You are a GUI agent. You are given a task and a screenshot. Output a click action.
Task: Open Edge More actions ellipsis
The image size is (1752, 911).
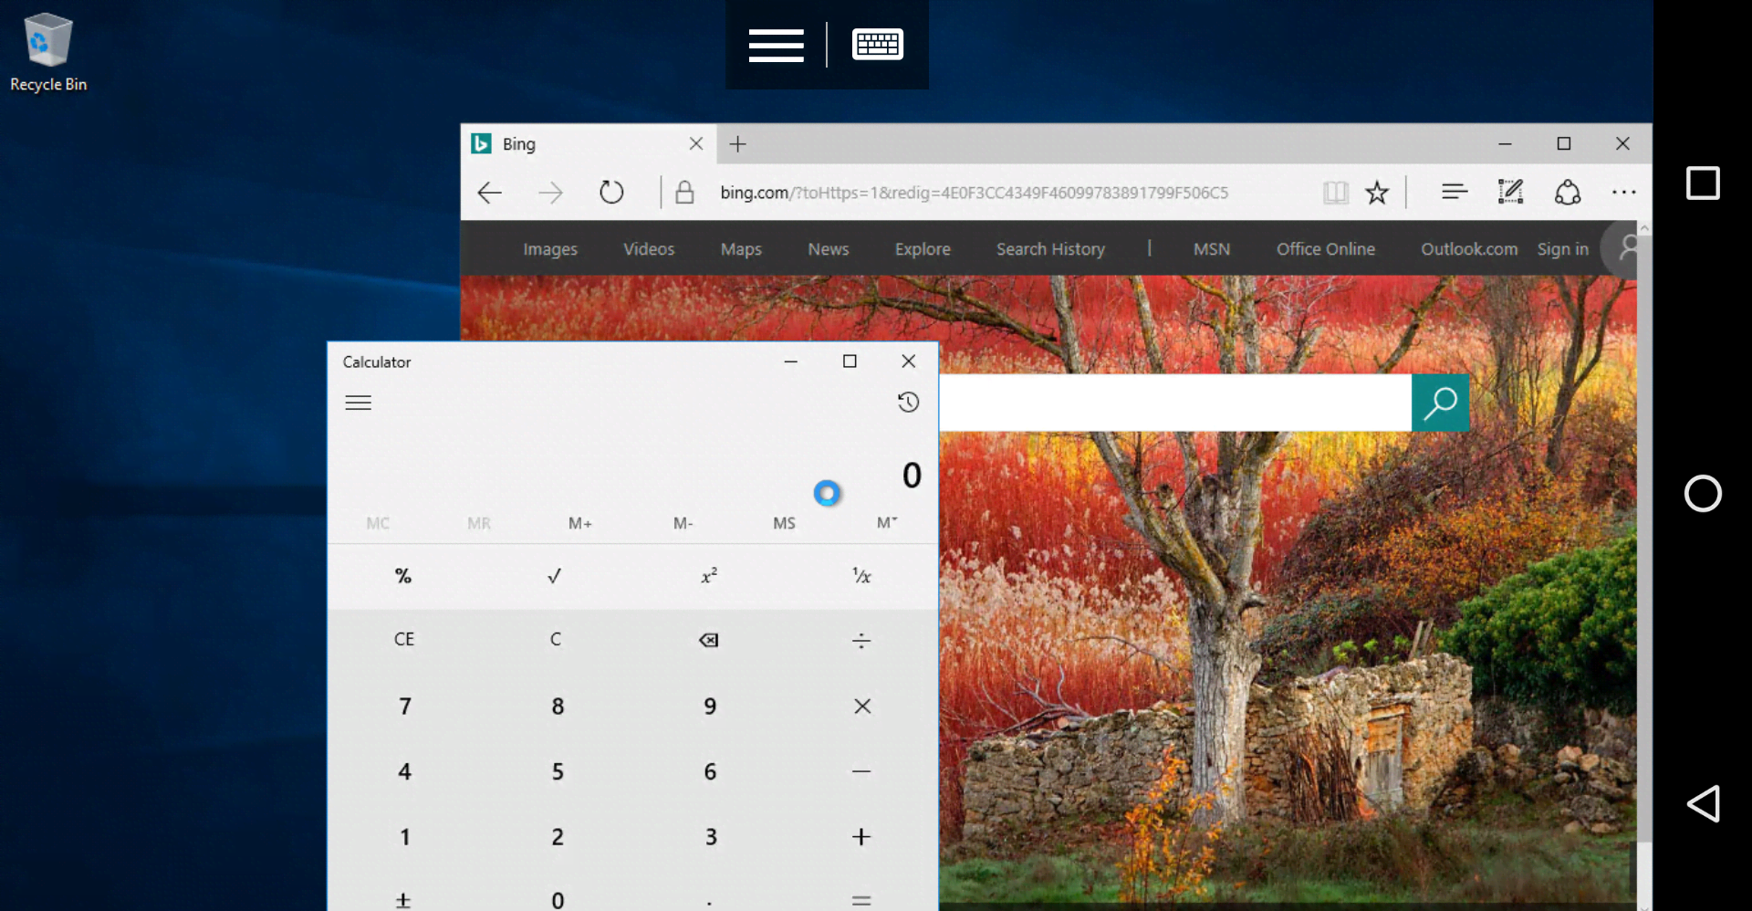point(1624,193)
